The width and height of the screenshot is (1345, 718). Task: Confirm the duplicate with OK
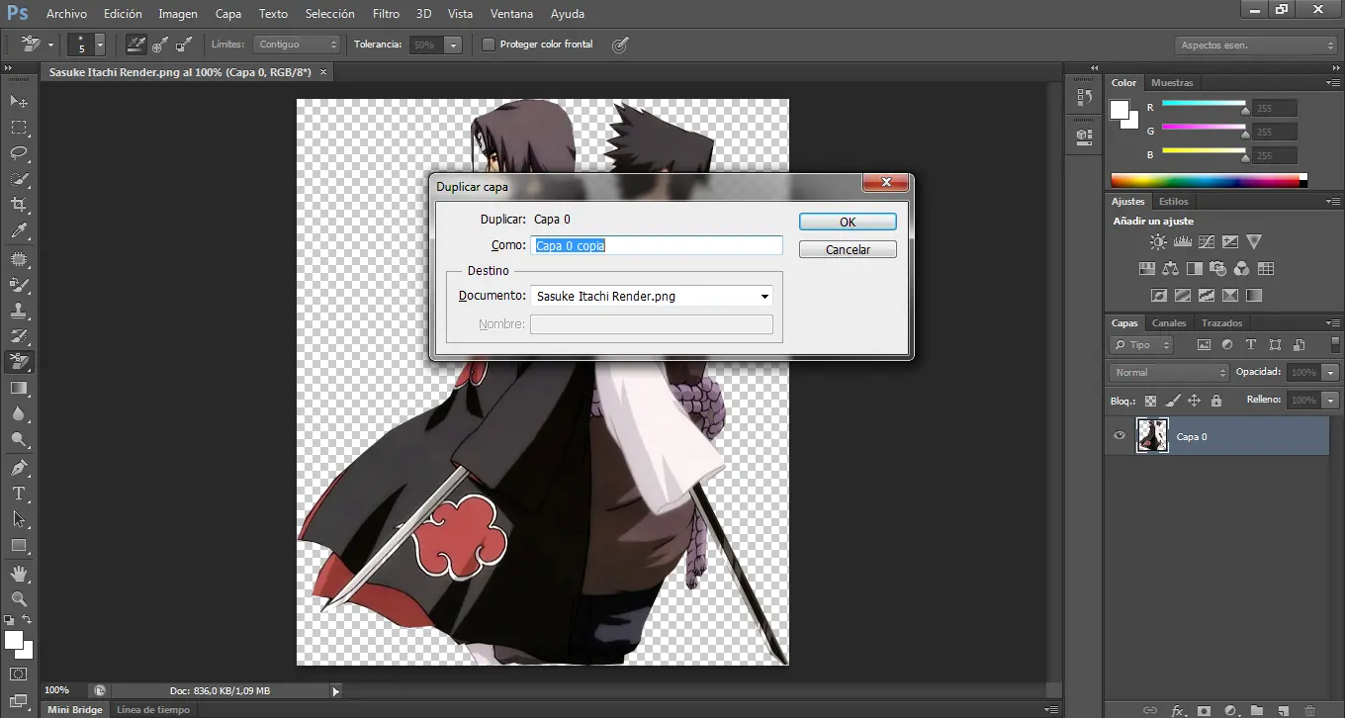point(848,223)
